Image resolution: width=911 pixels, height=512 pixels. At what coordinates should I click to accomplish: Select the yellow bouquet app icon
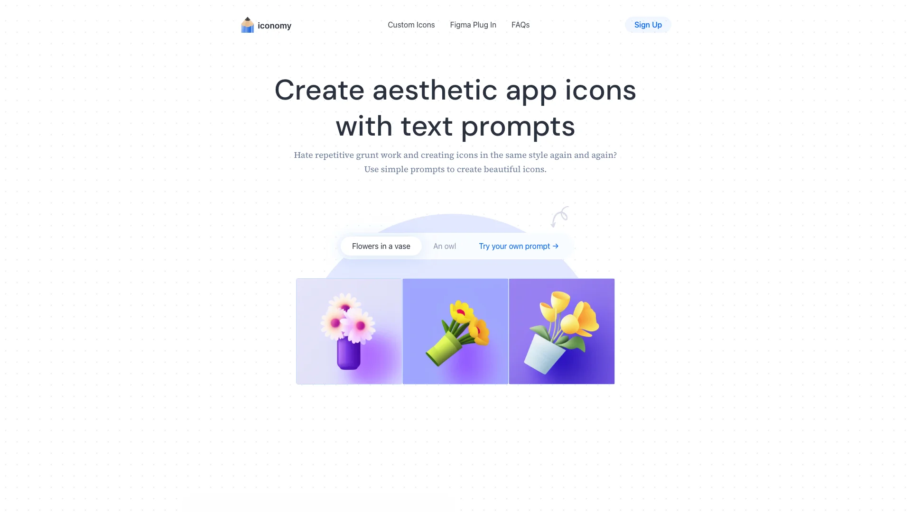pos(455,331)
